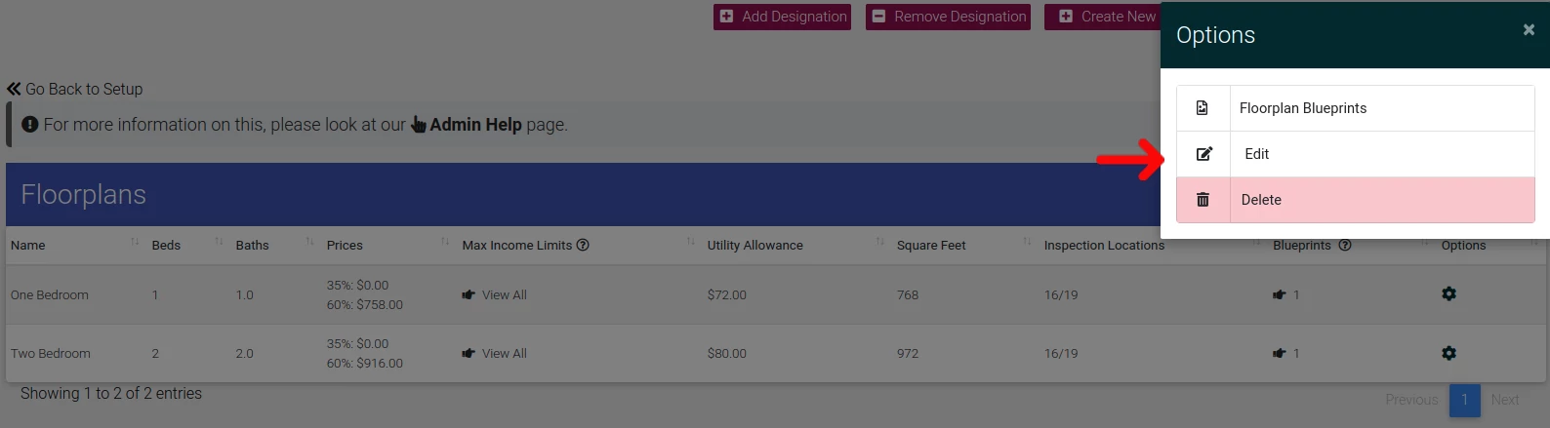Sort table by Name column

pyautogui.click(x=74, y=245)
